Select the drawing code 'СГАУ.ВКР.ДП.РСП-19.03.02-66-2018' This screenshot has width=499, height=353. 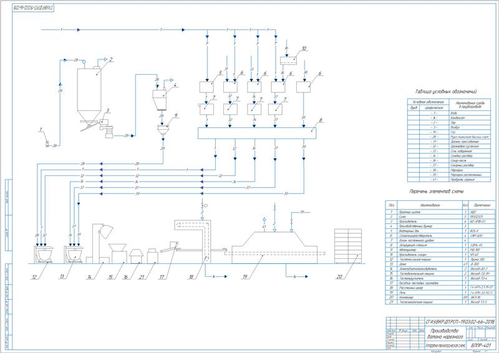coord(460,321)
